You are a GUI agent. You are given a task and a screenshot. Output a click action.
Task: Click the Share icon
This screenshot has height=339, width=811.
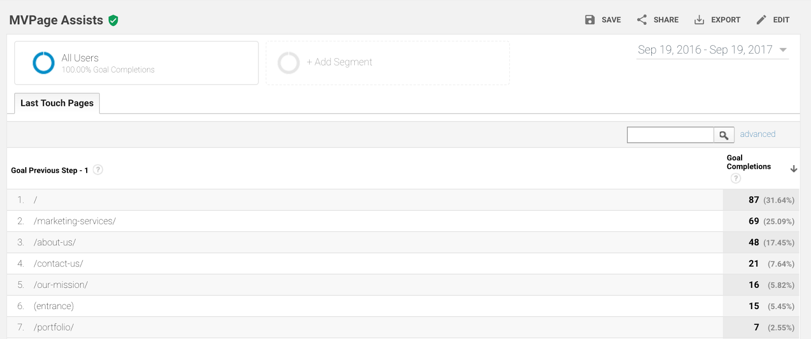(643, 19)
